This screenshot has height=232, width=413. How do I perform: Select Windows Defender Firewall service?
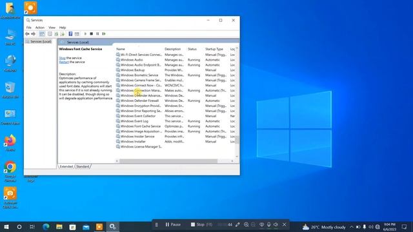175,101
